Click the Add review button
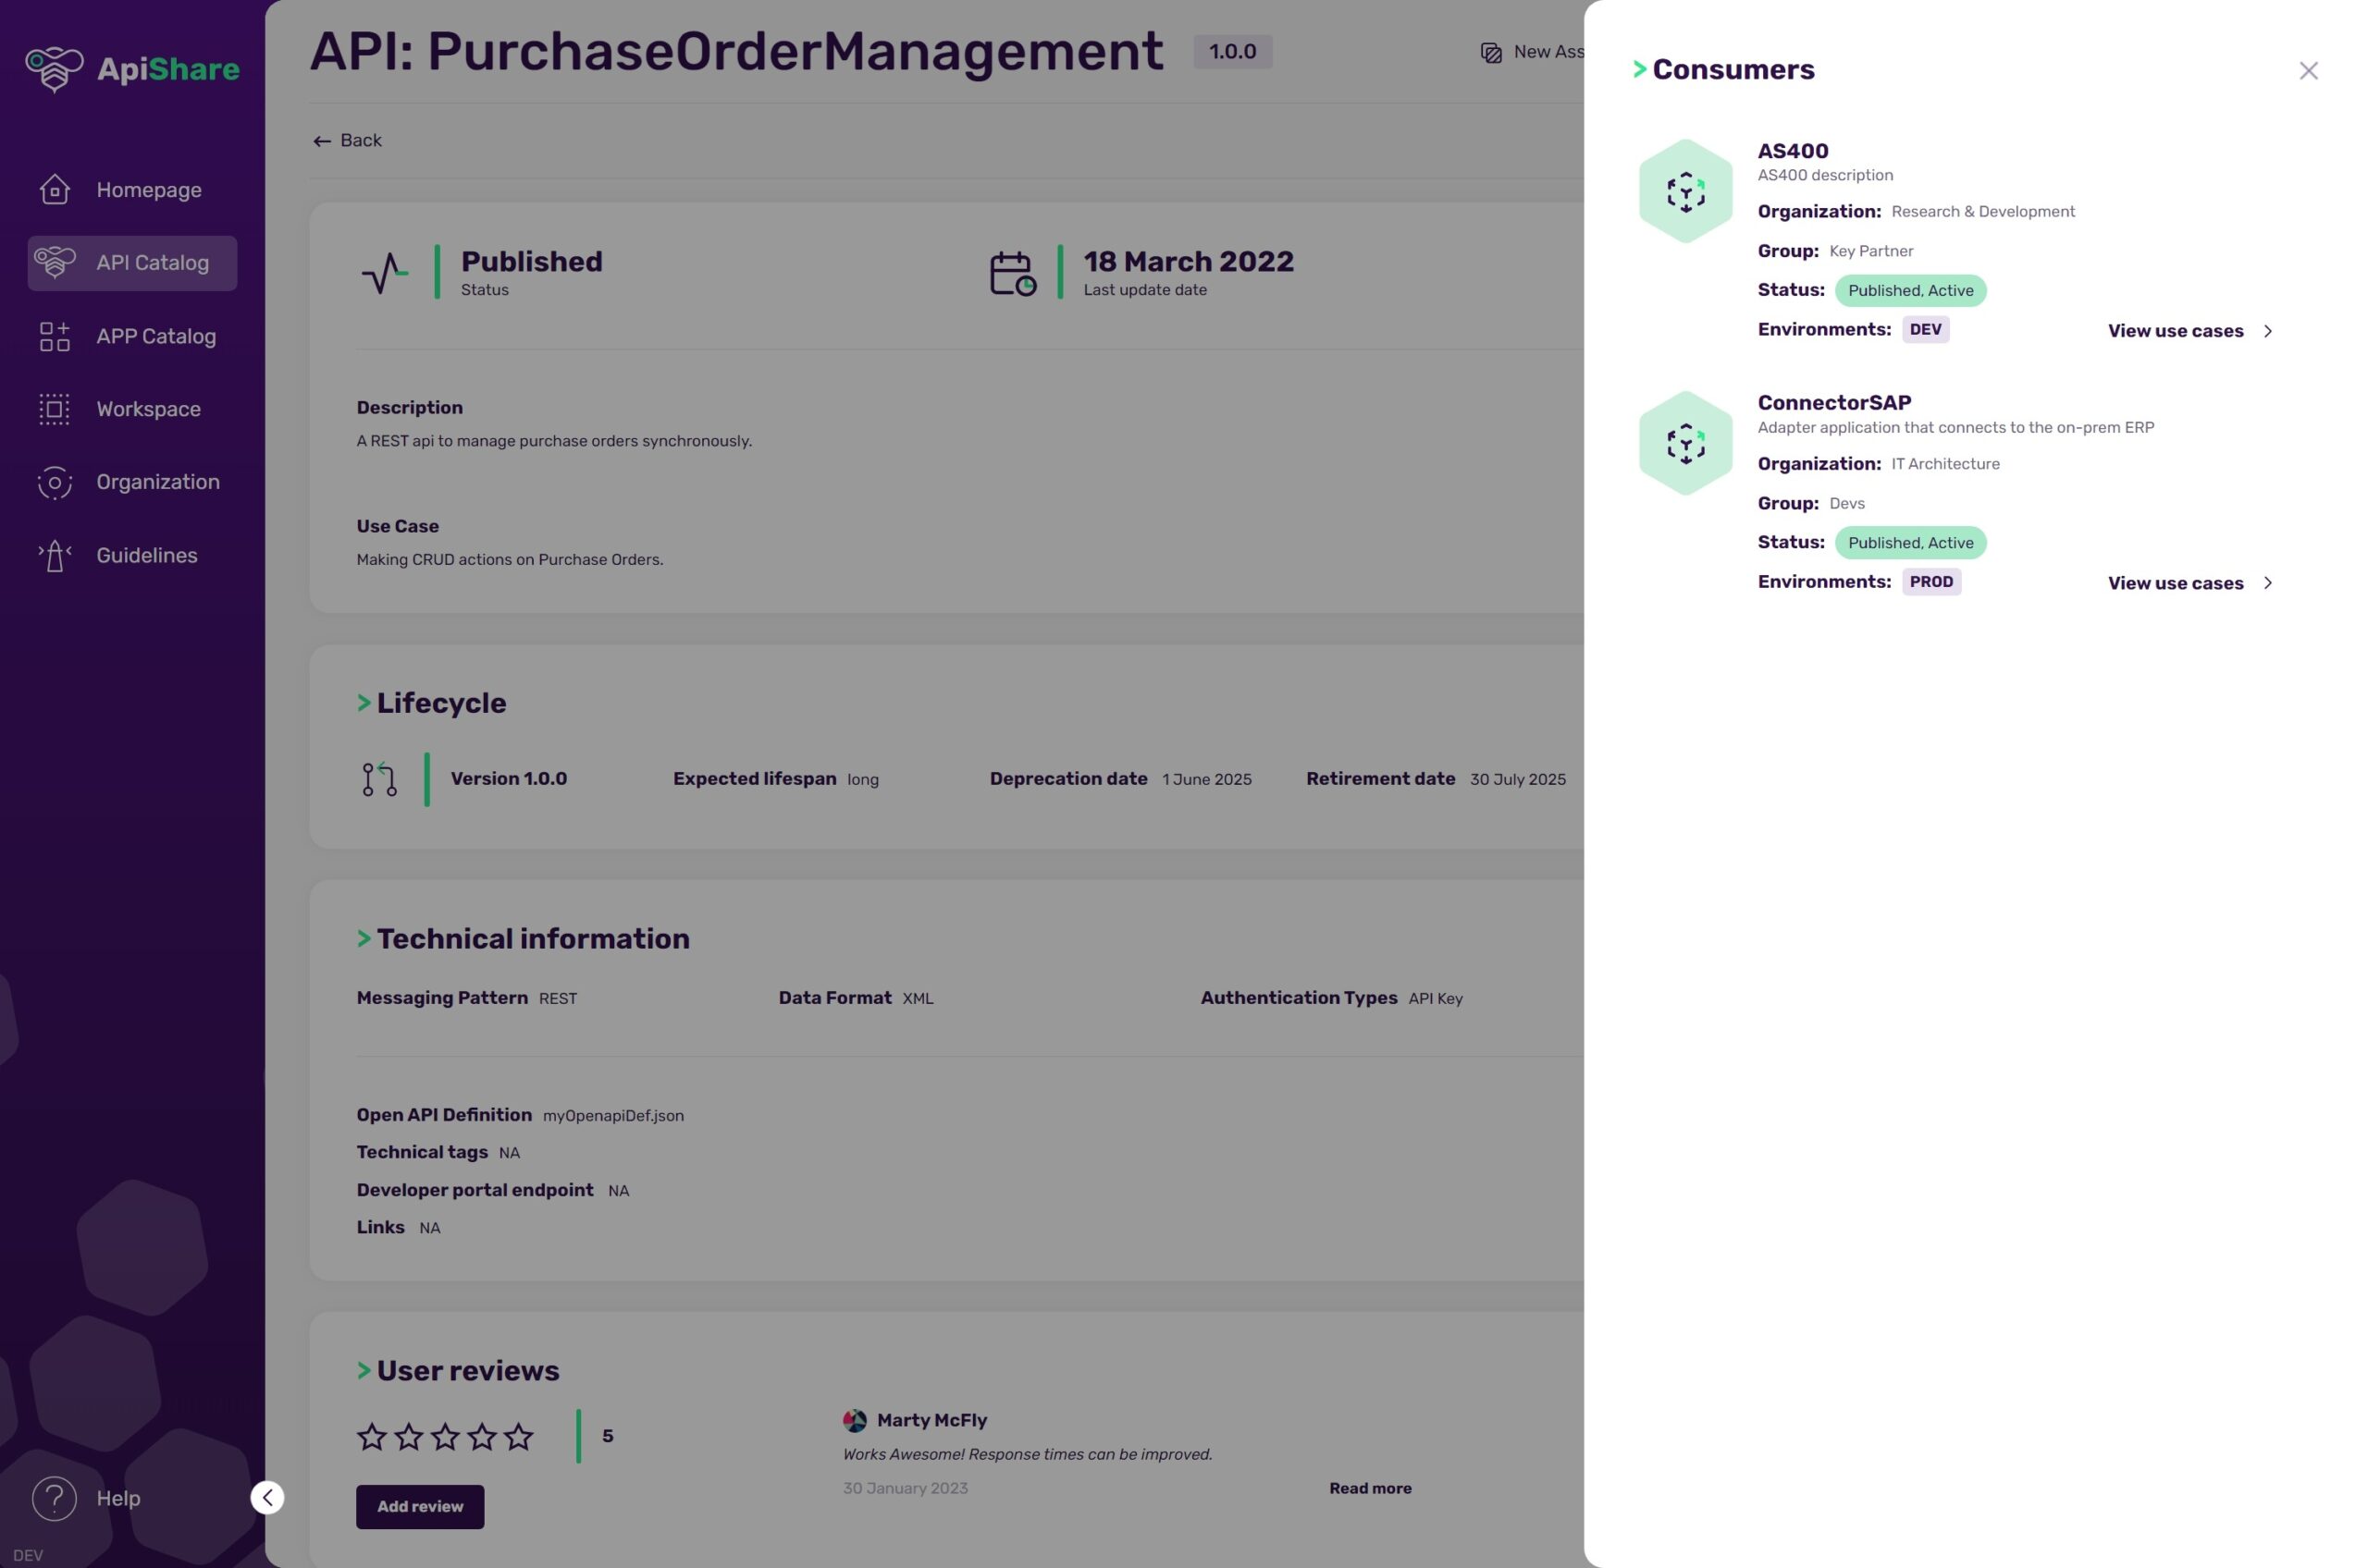 click(419, 1506)
